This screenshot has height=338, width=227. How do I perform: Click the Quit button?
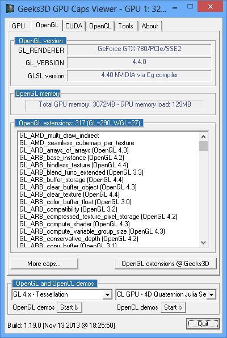[x=203, y=324]
